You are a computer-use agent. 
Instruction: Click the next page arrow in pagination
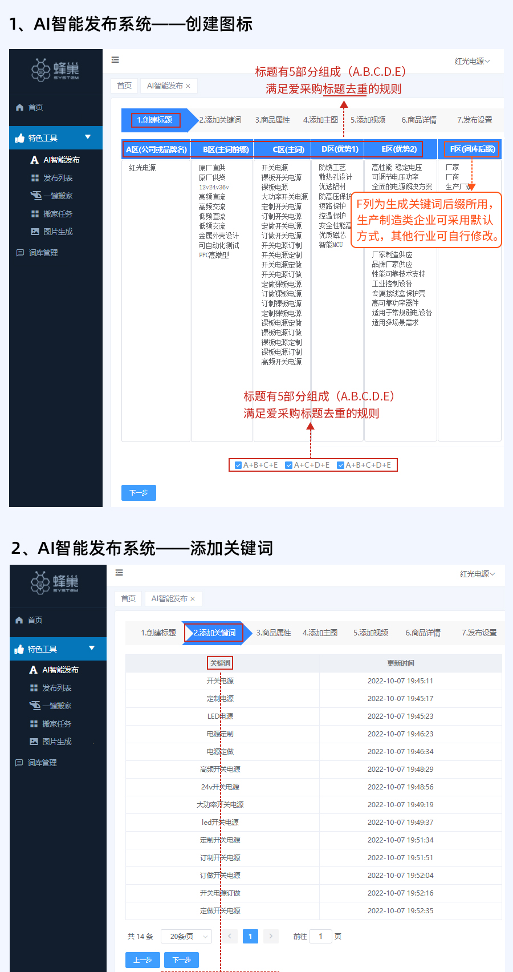point(271,936)
